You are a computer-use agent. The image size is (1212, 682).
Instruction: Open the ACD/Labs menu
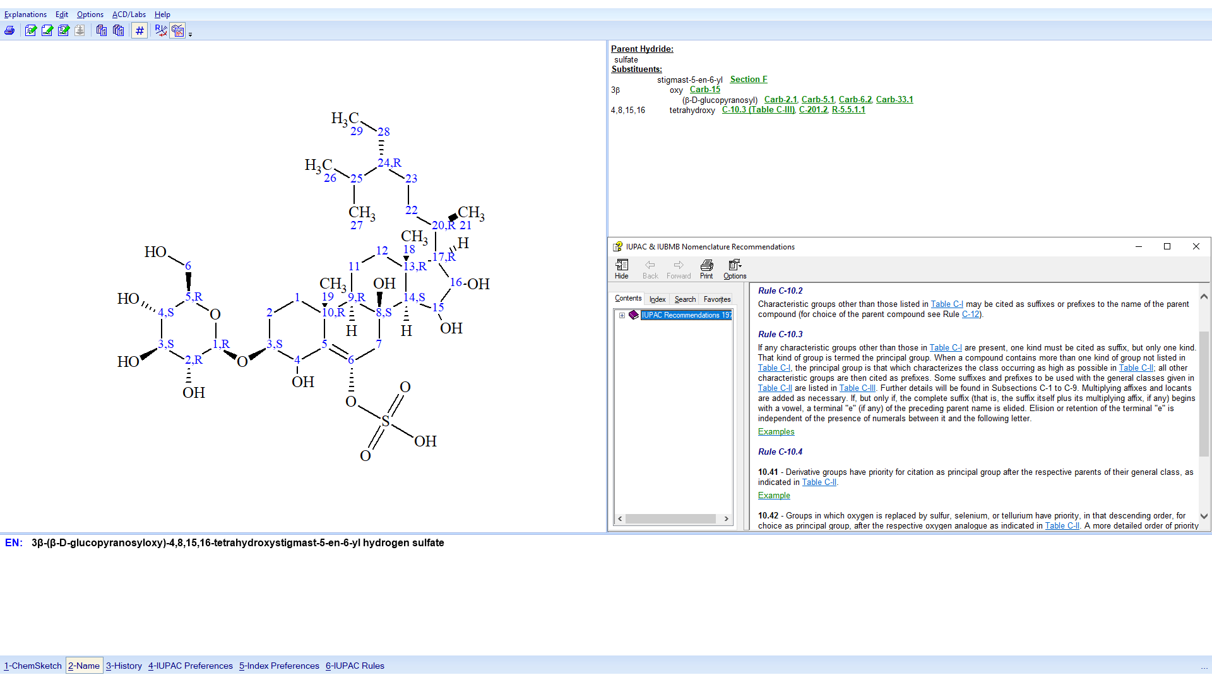click(x=129, y=14)
